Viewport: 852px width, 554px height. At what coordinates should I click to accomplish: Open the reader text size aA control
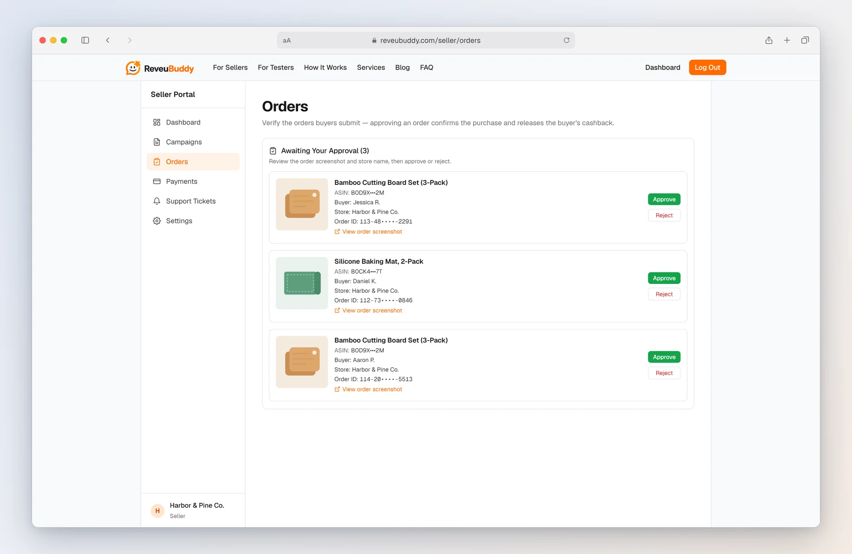(x=287, y=40)
